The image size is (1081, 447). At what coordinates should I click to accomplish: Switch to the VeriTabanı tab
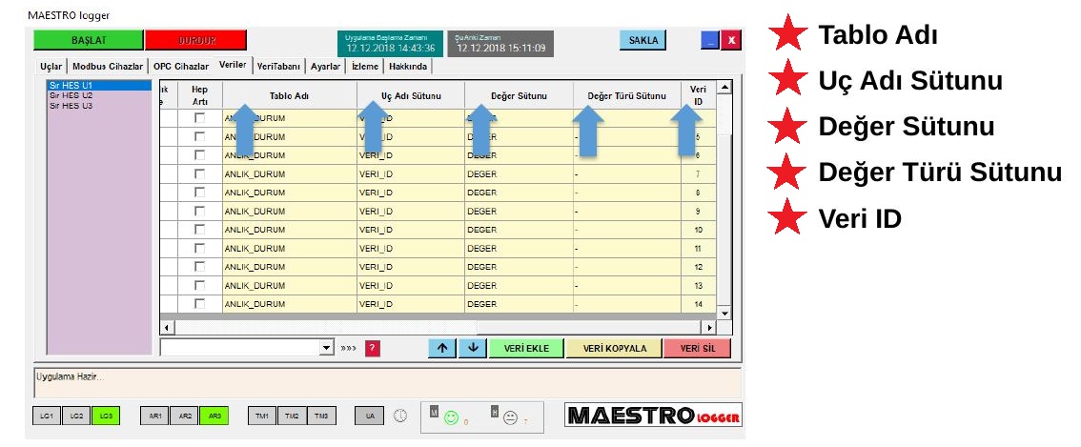coord(278,66)
